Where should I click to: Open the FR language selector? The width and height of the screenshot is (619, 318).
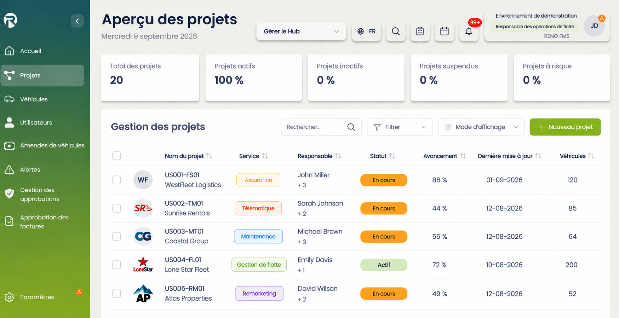[x=366, y=31]
